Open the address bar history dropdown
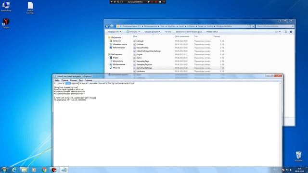 [249, 26]
